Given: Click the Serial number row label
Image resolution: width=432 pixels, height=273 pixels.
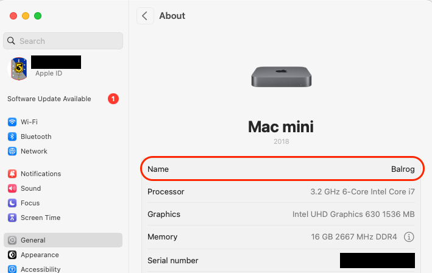Looking at the screenshot, I should point(173,260).
